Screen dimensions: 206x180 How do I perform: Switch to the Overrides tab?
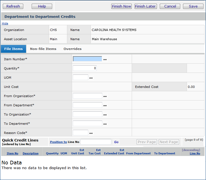tap(73, 49)
